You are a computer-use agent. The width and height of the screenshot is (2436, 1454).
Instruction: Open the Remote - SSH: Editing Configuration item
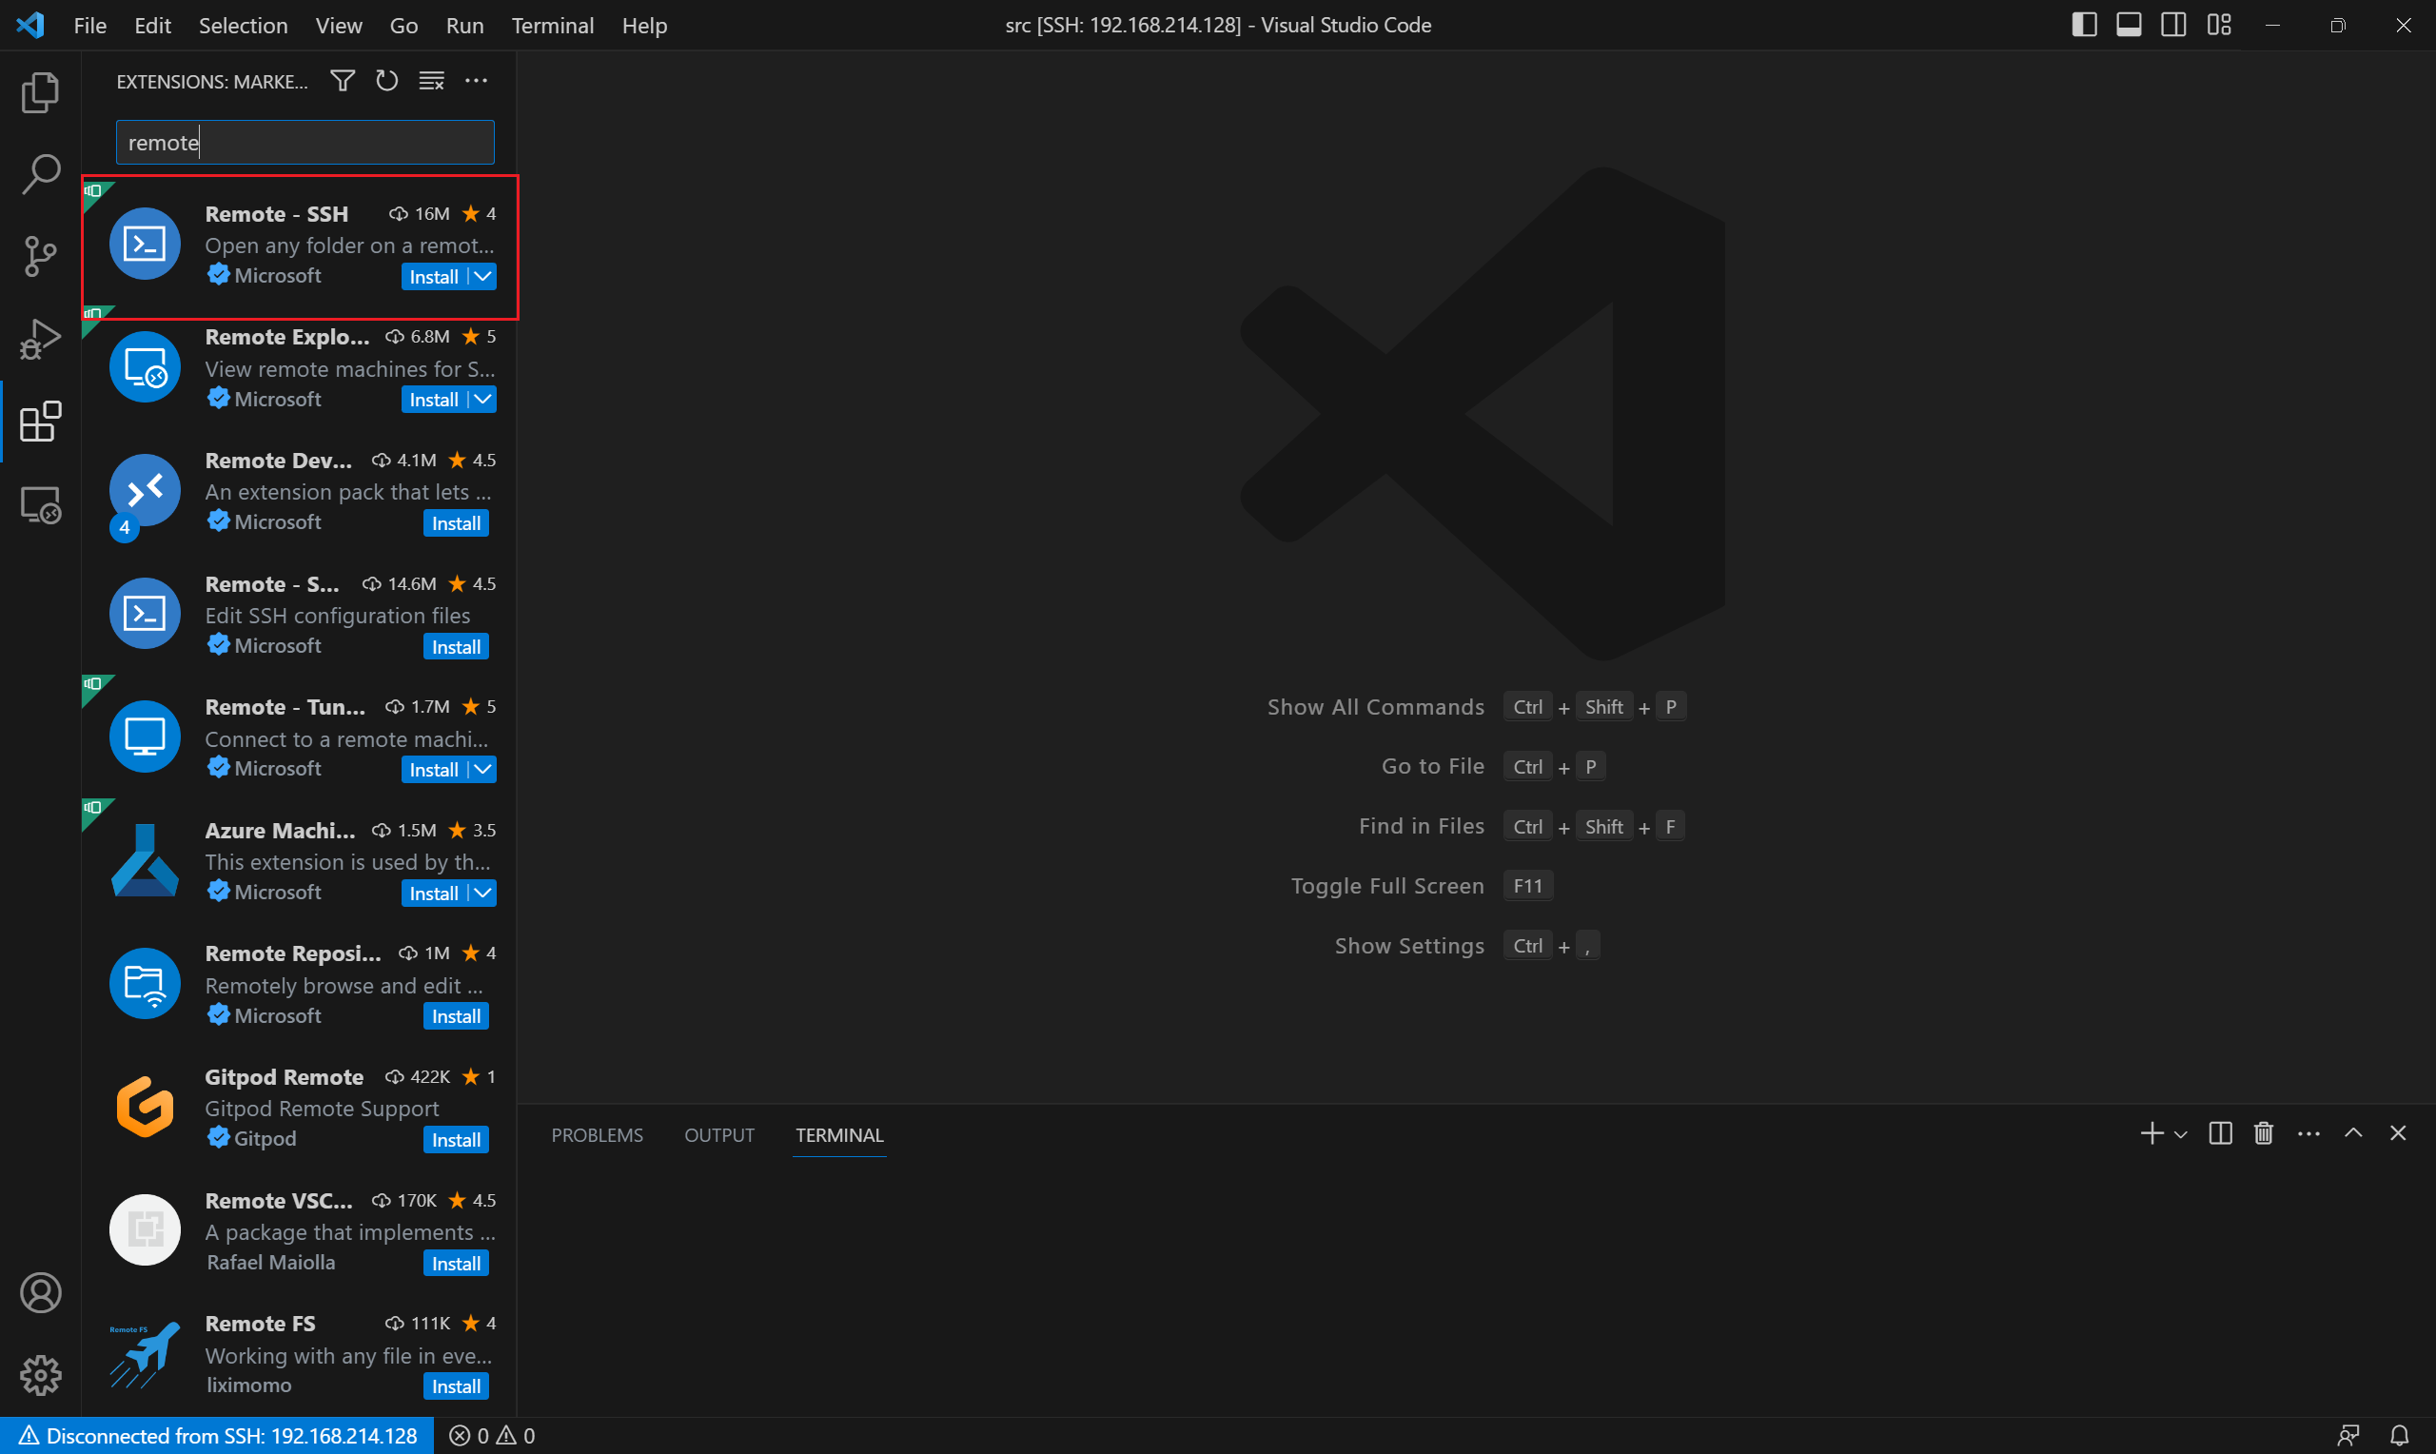pos(301,616)
